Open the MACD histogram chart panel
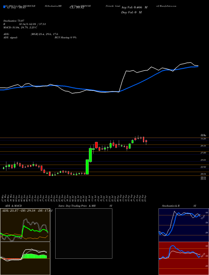 [25, 258]
